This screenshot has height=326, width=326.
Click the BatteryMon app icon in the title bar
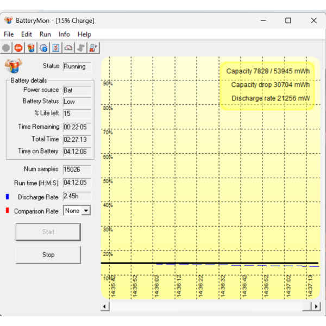click(9, 21)
